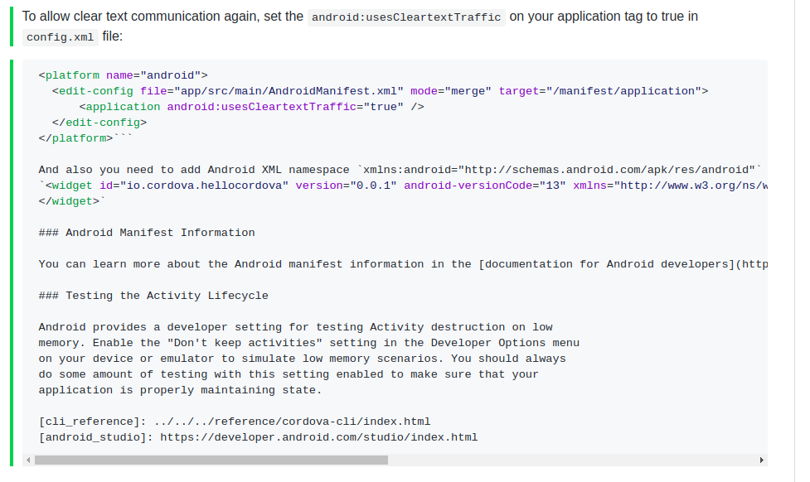Click the horizontal scrollbar right arrow

click(761, 460)
